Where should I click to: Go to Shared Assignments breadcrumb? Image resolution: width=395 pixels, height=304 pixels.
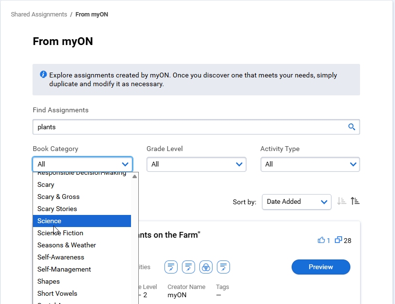coord(39,15)
